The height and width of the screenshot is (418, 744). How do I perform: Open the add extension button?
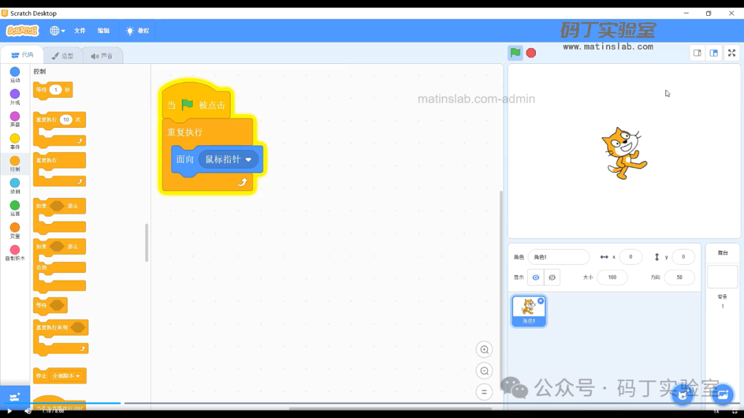point(14,397)
